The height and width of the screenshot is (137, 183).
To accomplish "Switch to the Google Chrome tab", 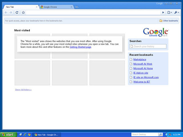I will (56, 7).
